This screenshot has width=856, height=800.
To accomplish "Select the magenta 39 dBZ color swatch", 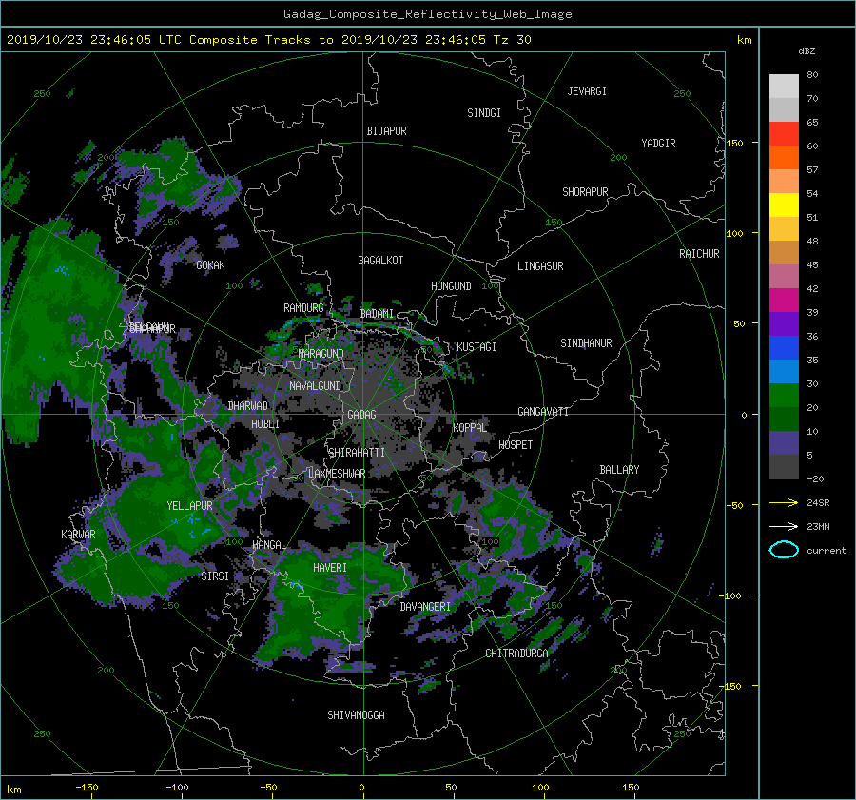I will pos(784,301).
